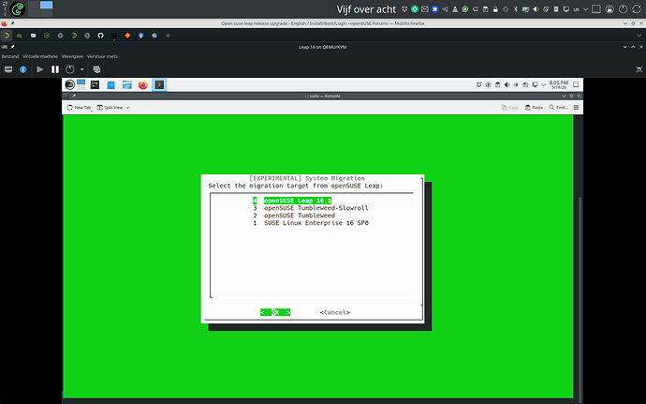Select the first openSUSE forum tab in Firefox

point(7,36)
